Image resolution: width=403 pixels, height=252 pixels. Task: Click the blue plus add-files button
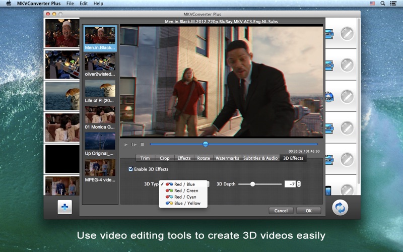(x=65, y=207)
